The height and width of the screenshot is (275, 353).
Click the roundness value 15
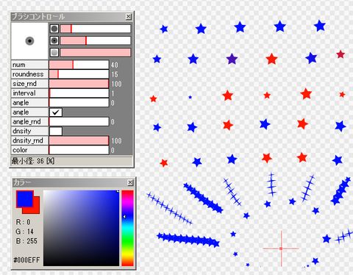(115, 74)
